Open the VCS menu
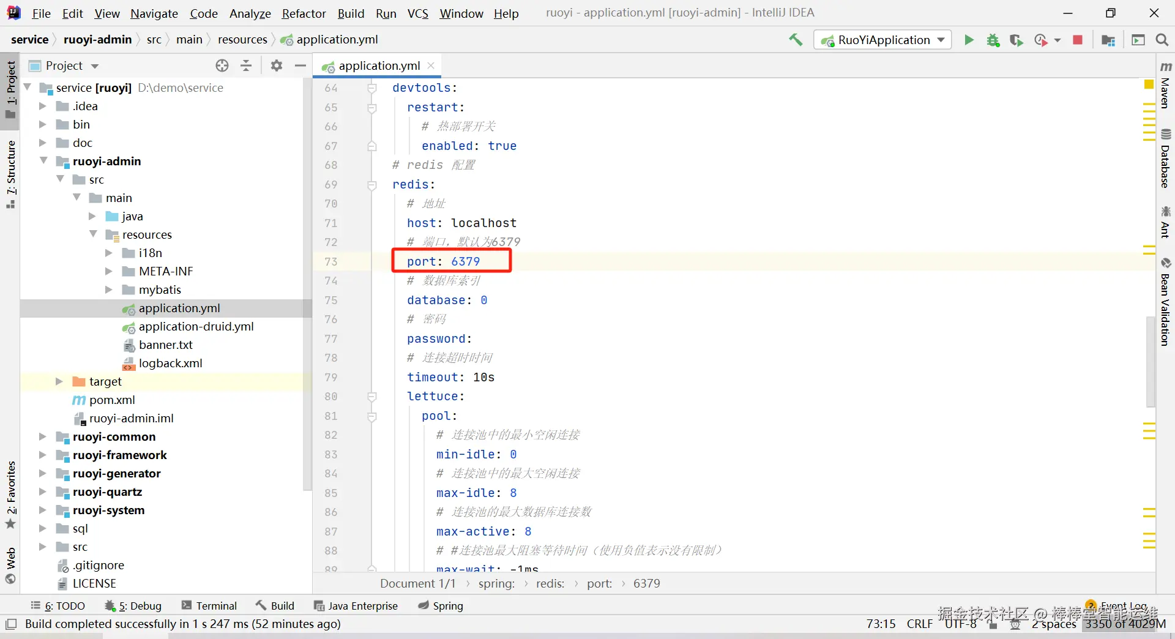 (x=418, y=13)
